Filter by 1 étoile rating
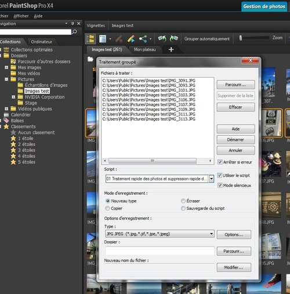The image size is (290, 294). tap(26, 139)
